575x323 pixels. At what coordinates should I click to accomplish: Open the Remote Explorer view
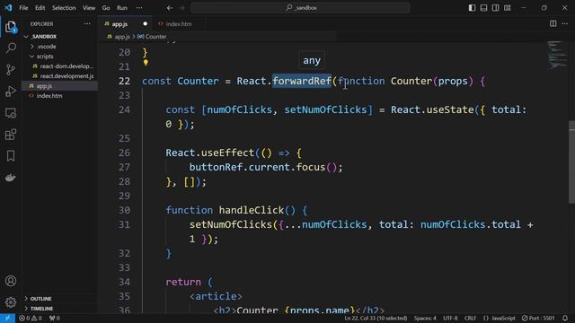click(11, 113)
